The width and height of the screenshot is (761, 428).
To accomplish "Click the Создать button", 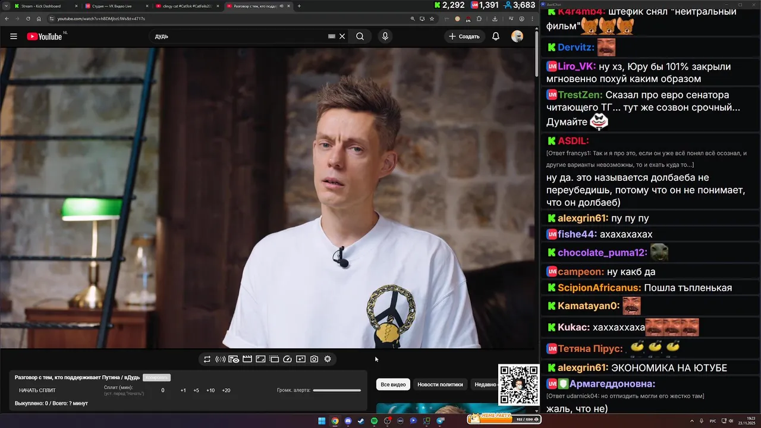I will (464, 36).
